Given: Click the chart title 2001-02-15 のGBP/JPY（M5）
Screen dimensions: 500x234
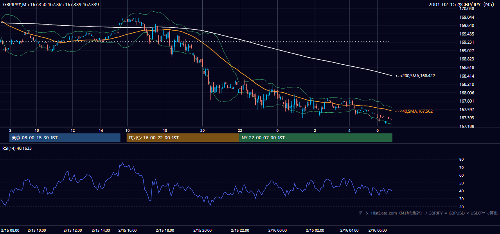Looking at the screenshot, I should pos(462,5).
